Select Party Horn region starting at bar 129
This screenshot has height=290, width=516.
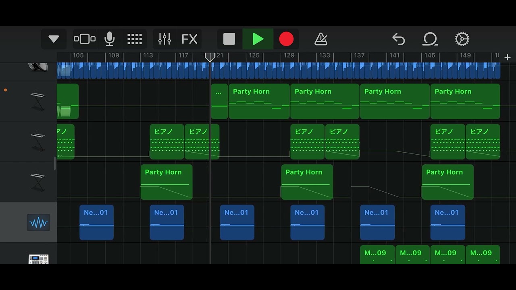pos(325,101)
